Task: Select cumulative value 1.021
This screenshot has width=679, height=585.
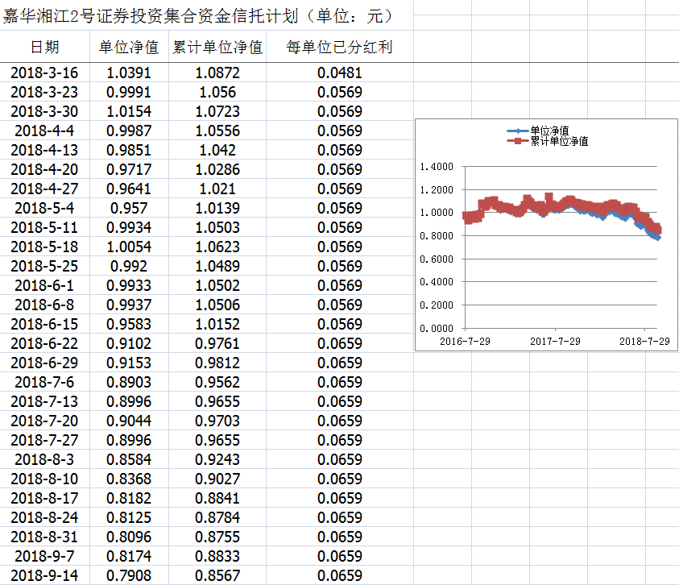Action: [217, 189]
